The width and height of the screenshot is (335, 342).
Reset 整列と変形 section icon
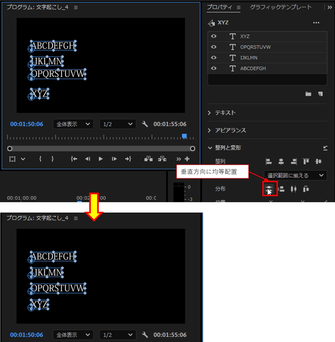[325, 148]
